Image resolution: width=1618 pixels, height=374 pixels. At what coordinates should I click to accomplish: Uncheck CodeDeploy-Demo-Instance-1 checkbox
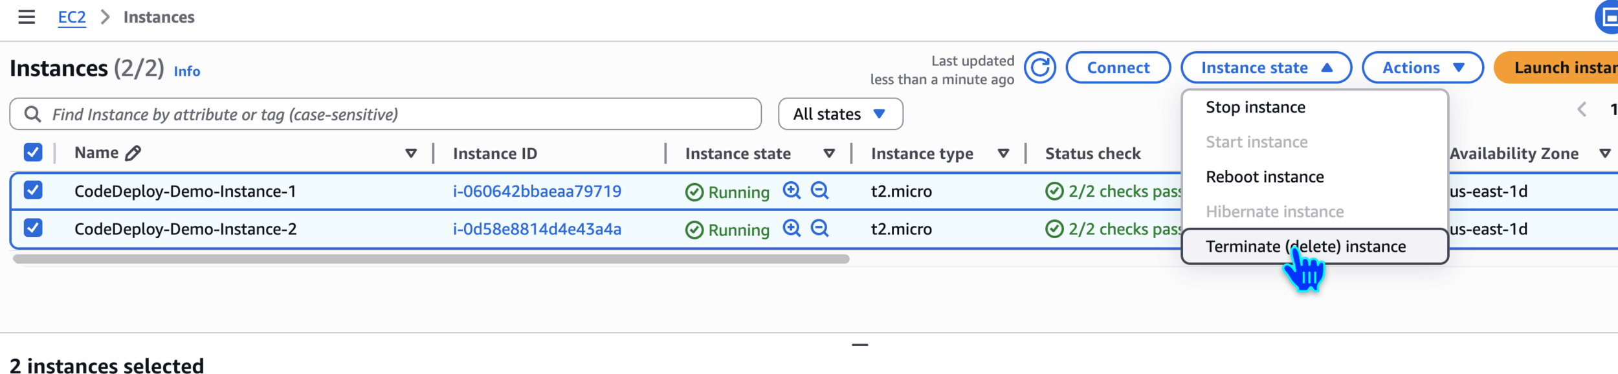33,190
